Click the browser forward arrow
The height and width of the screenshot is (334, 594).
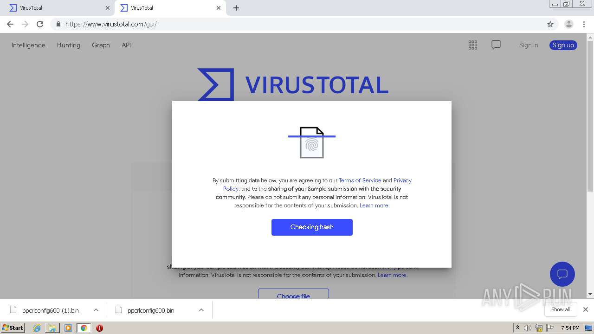tap(25, 24)
